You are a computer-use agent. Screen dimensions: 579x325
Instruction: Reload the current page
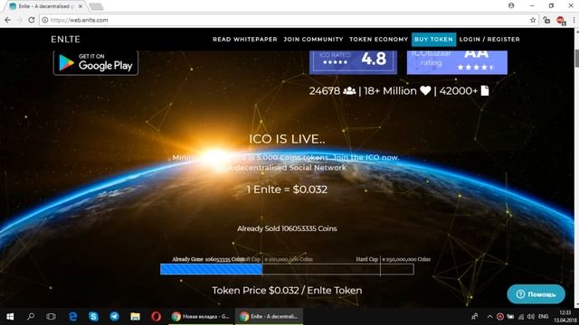click(32, 20)
